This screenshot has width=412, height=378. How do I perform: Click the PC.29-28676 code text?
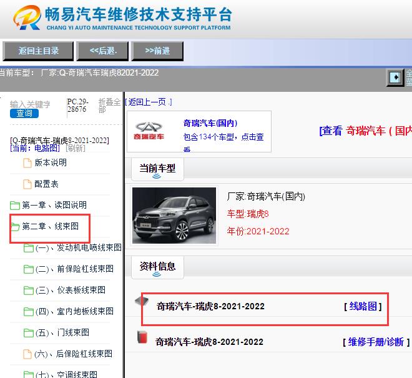pyautogui.click(x=78, y=105)
